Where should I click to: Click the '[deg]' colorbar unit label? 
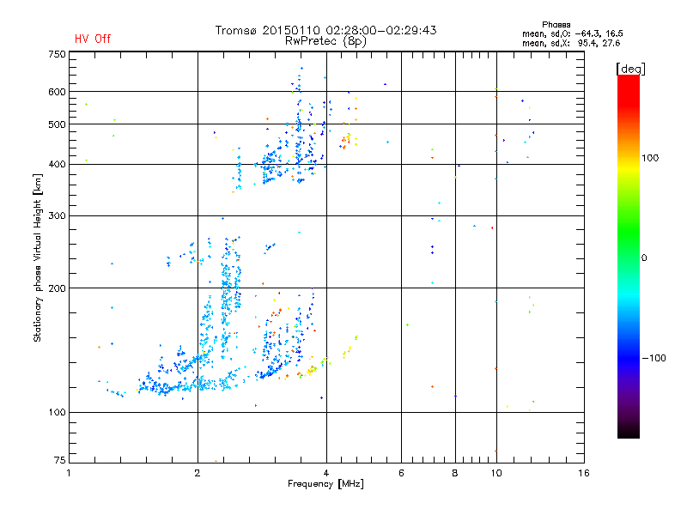pyautogui.click(x=630, y=69)
